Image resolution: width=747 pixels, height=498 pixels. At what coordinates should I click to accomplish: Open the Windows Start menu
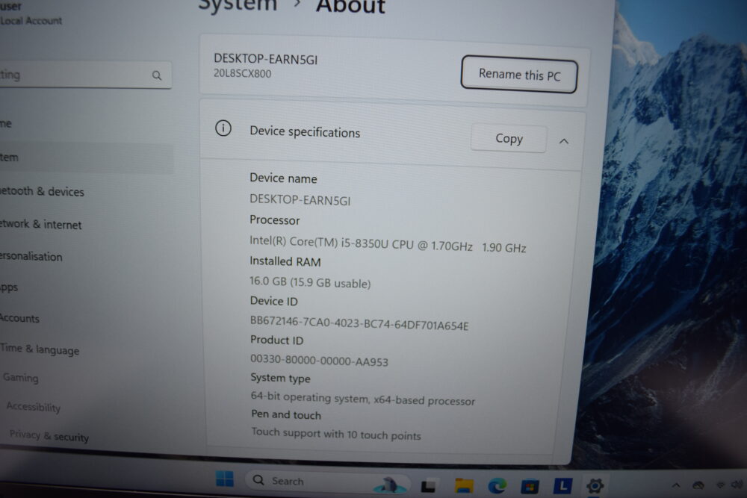[224, 479]
